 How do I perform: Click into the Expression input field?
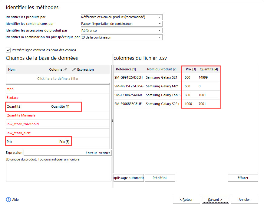pos(54,153)
